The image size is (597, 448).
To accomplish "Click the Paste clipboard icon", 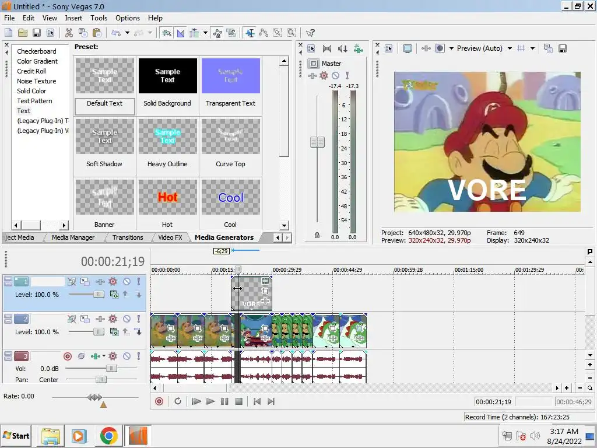I will [x=97, y=33].
